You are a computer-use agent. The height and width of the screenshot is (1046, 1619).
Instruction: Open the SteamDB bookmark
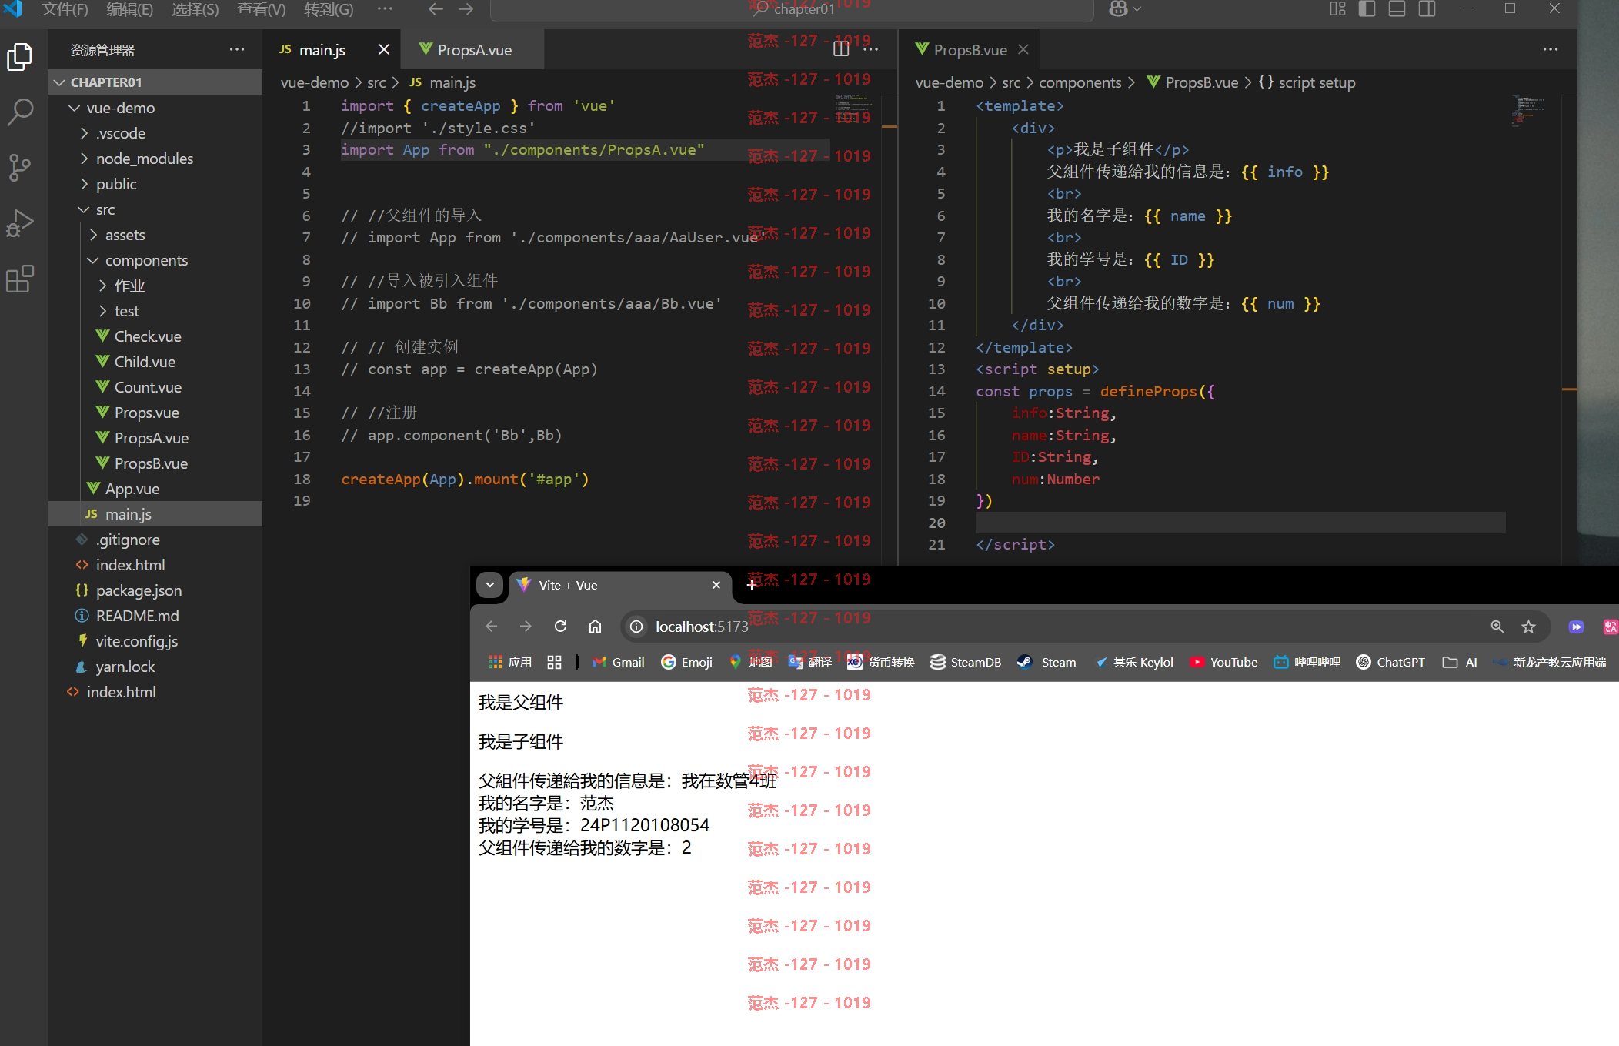point(966,662)
